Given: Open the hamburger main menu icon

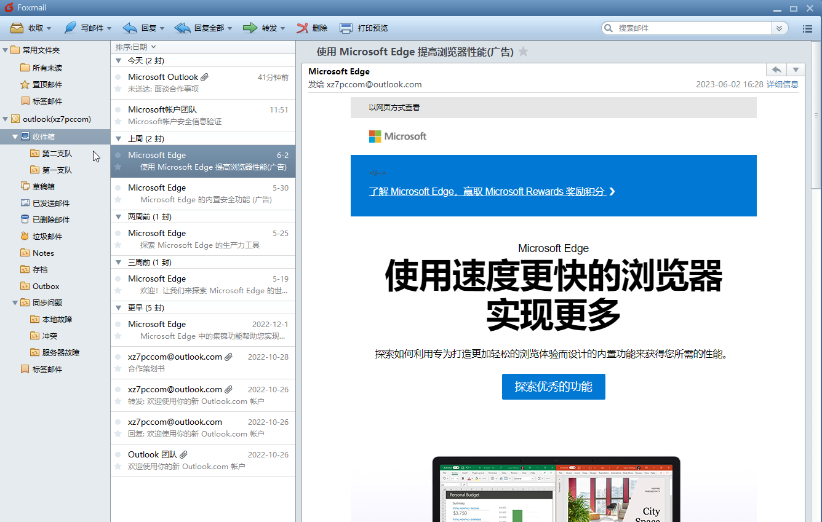Looking at the screenshot, I should pos(808,28).
